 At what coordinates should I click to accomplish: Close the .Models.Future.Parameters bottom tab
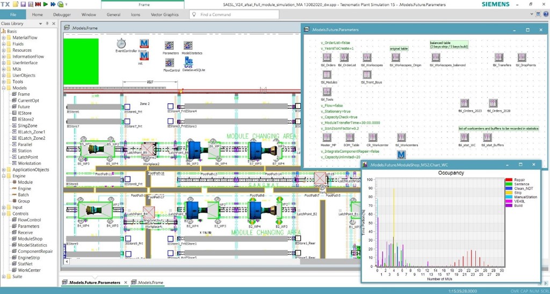(126, 282)
